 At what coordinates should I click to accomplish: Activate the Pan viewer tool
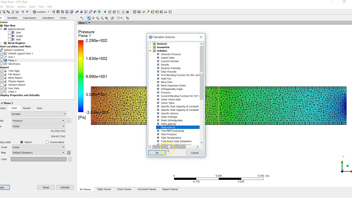click(x=93, y=18)
